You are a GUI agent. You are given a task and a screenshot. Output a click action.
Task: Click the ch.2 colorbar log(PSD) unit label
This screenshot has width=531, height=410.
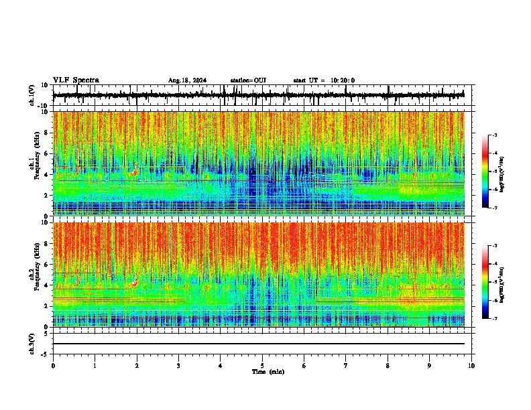click(502, 285)
